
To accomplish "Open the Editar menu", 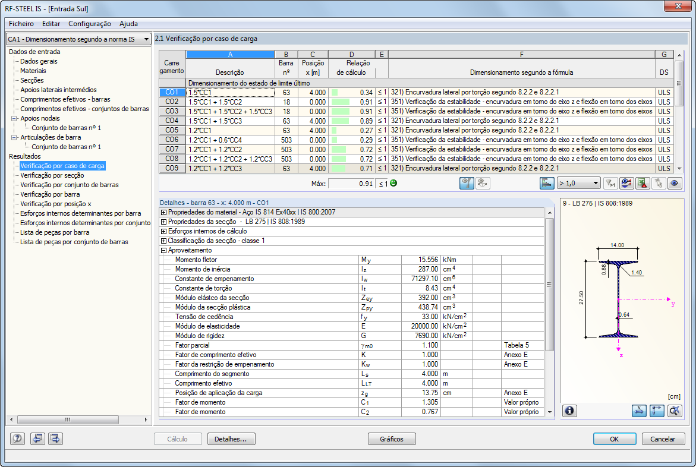I will [x=51, y=24].
